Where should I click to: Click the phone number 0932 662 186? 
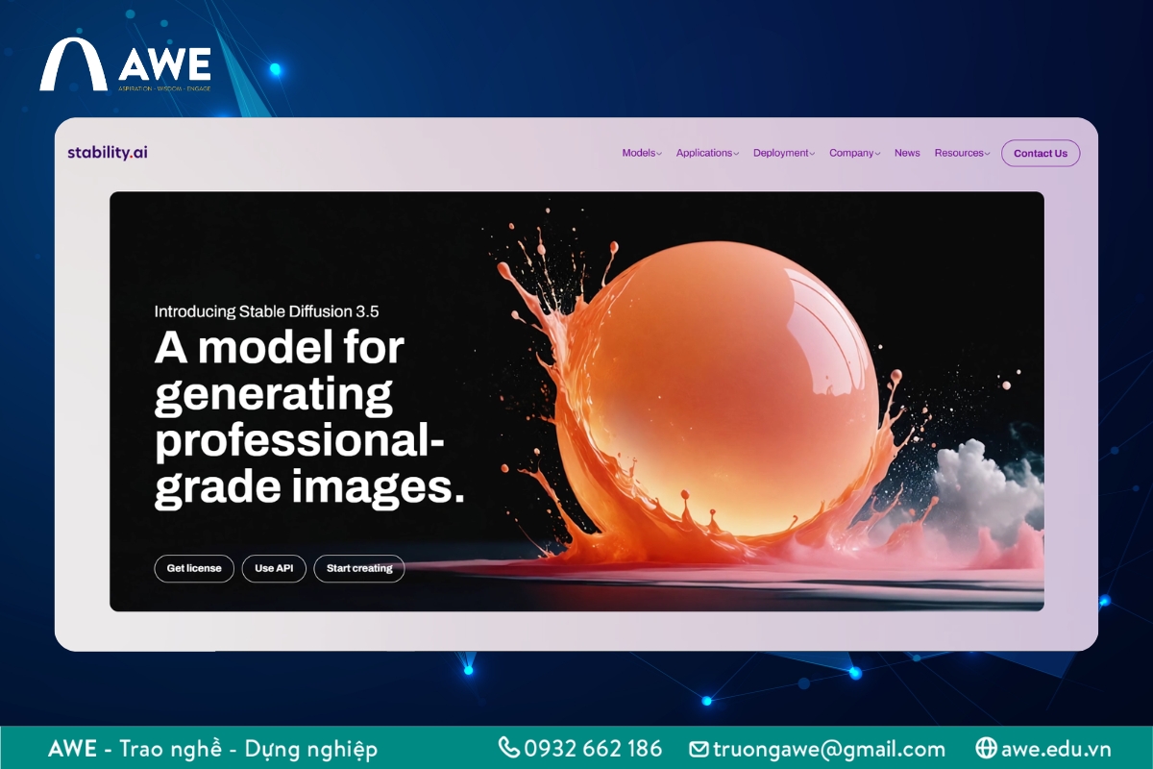pos(593,748)
